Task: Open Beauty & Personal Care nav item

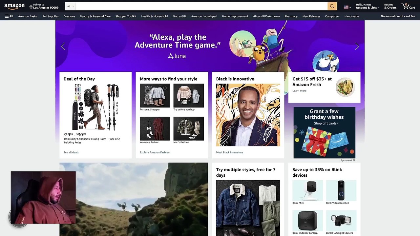Action: (95, 16)
